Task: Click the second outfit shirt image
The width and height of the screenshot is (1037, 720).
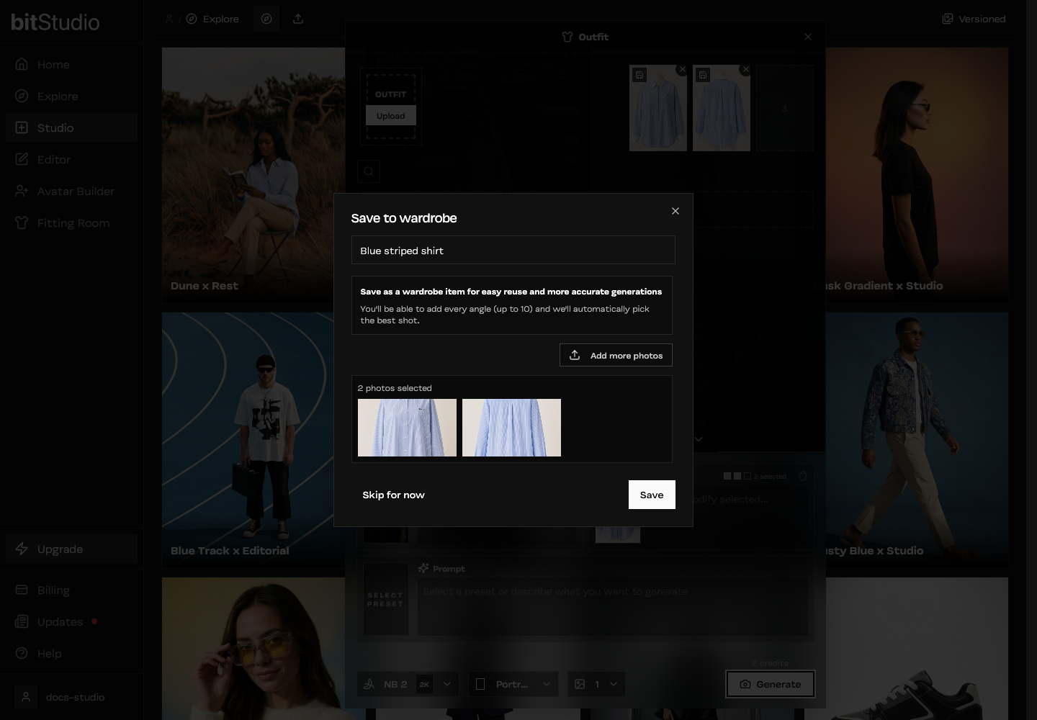Action: (x=722, y=108)
